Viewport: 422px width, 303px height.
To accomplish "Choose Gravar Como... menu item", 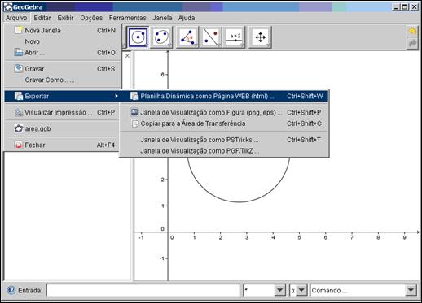I will click(63, 80).
